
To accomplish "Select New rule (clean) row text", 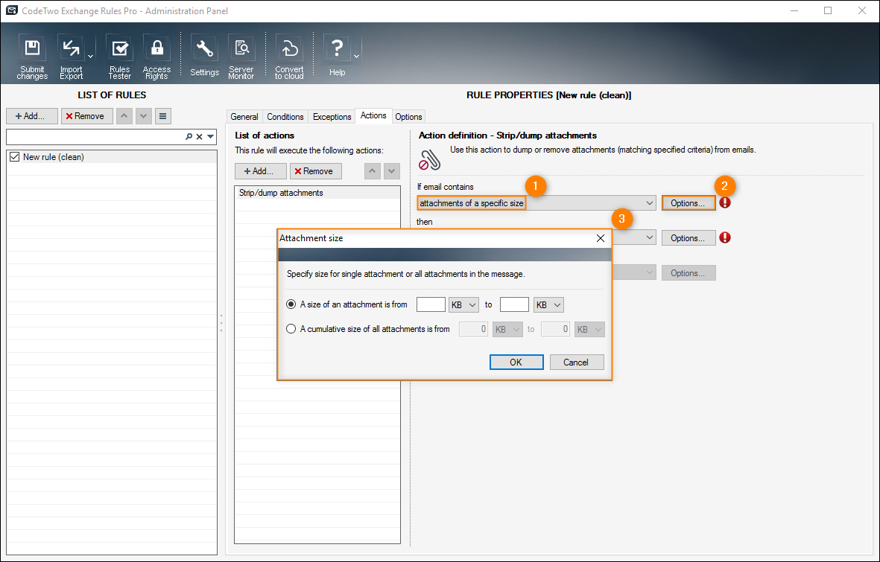I will pos(54,157).
